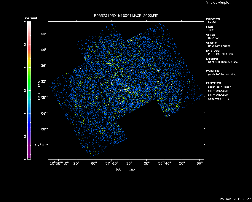
Task: Click the 'Observer:' heading
Action: (212, 43)
